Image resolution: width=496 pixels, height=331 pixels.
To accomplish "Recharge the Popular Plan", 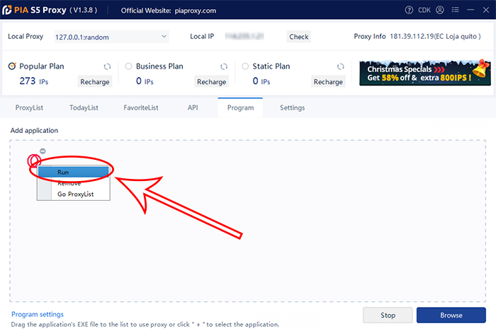I will pyautogui.click(x=94, y=82).
